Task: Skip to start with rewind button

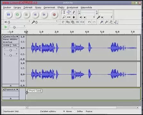Action: pyautogui.click(x=35, y=15)
